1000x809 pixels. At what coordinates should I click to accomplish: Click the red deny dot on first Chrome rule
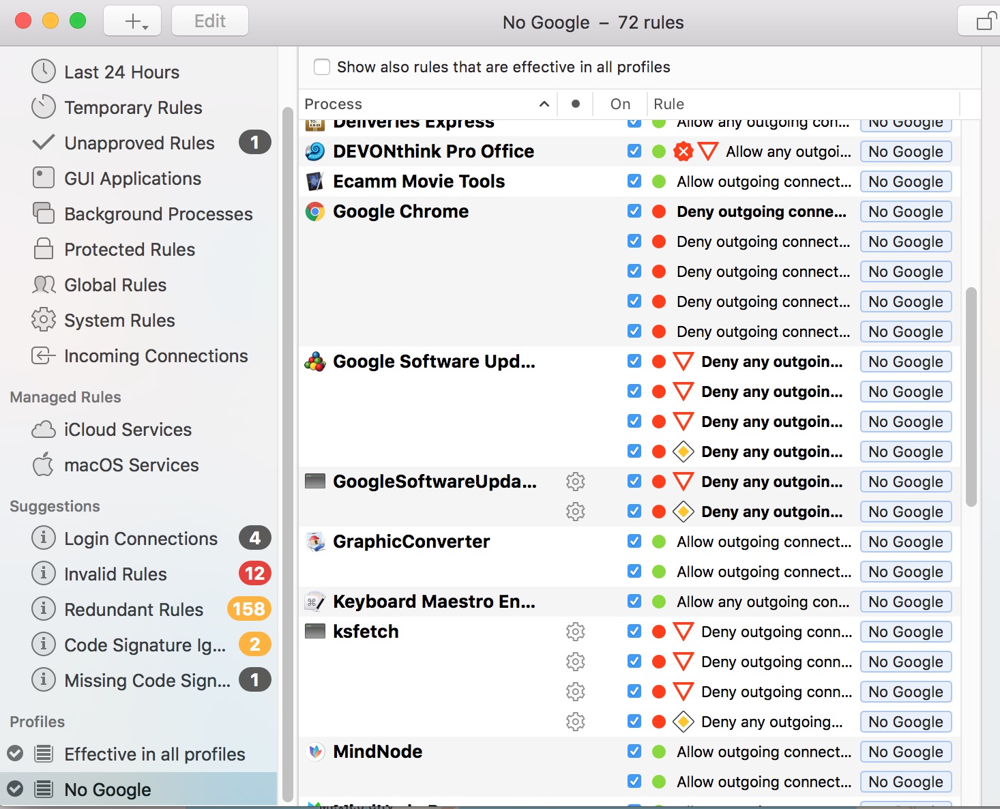tap(659, 211)
